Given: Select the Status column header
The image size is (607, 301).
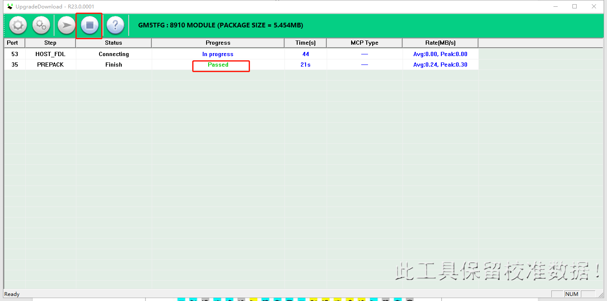Looking at the screenshot, I should click(x=113, y=43).
